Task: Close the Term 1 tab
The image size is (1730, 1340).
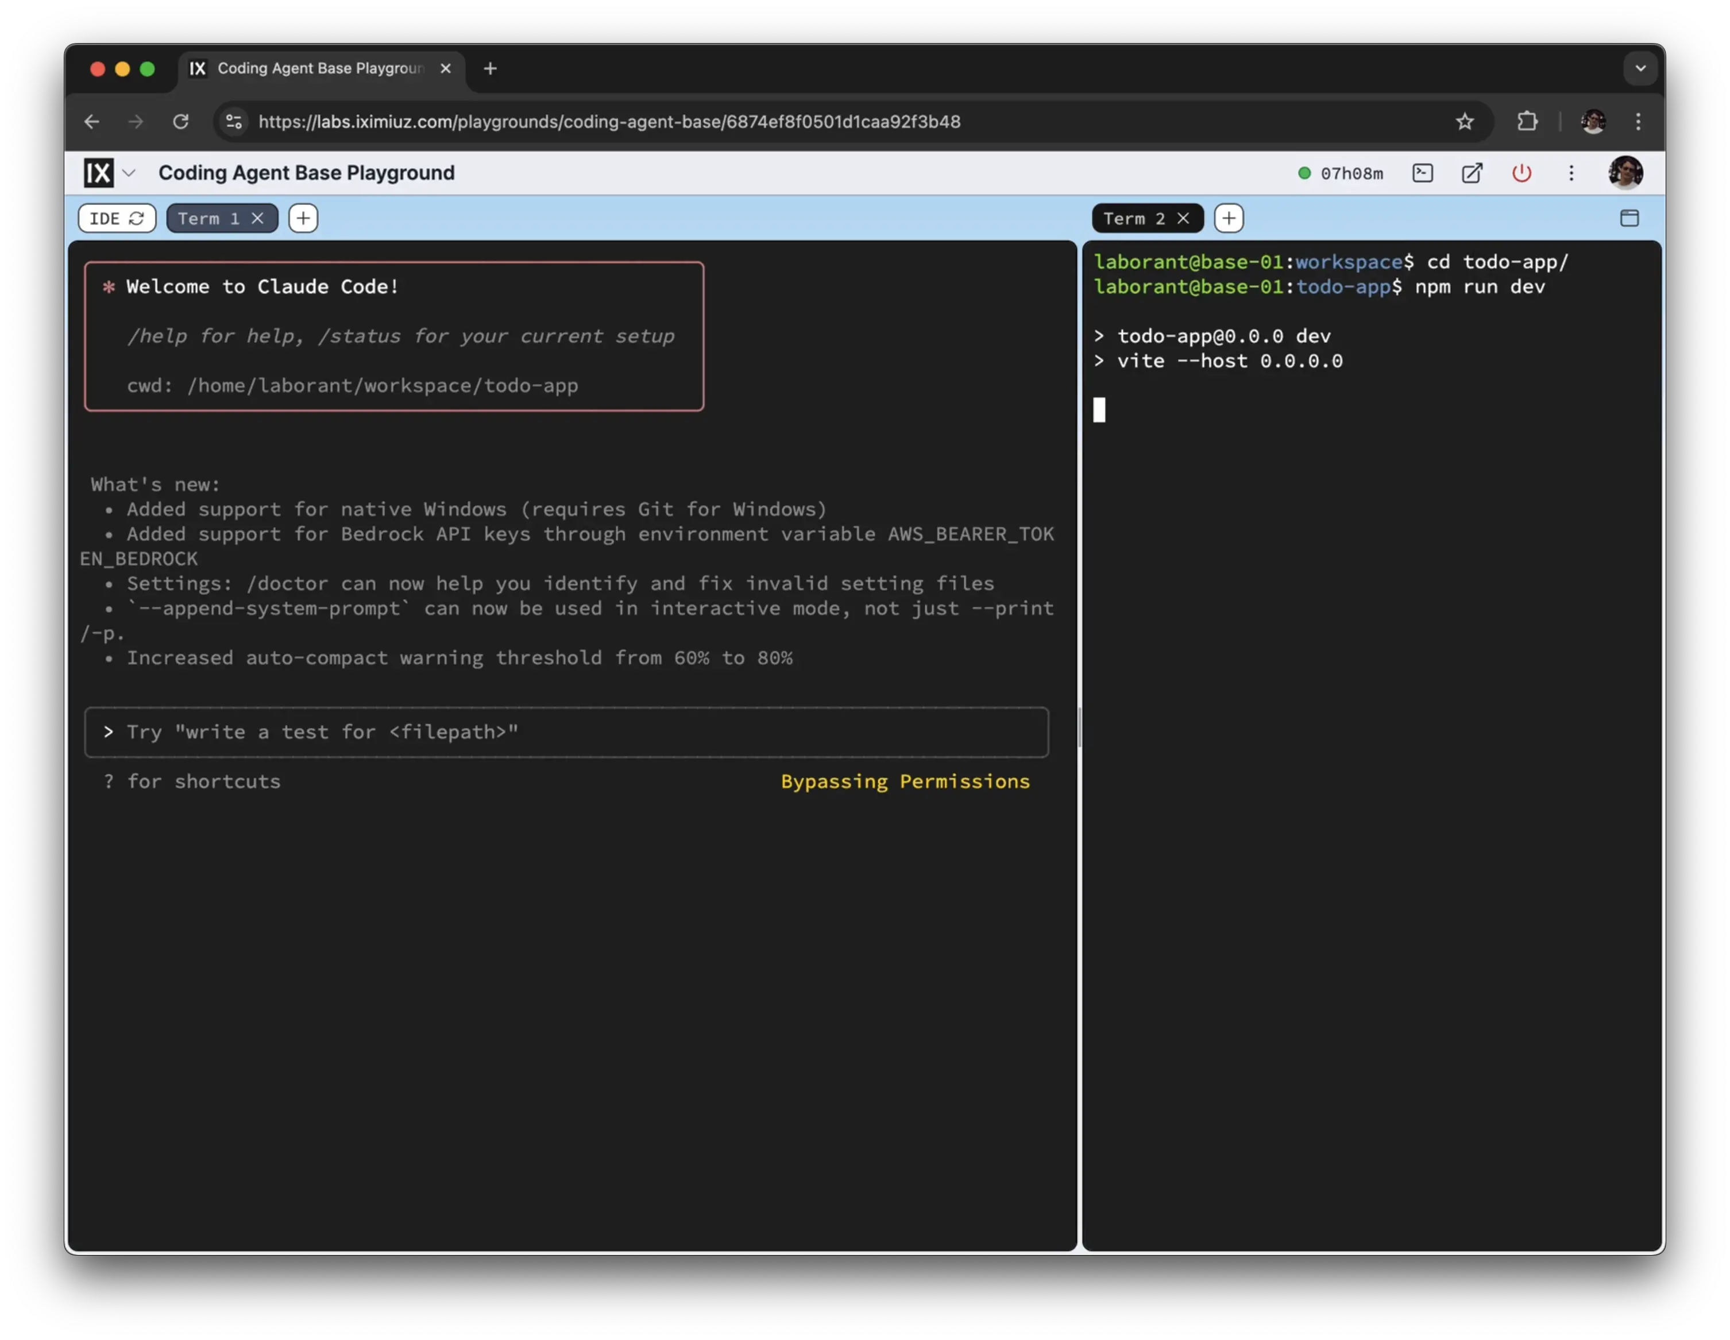Action: coord(257,219)
